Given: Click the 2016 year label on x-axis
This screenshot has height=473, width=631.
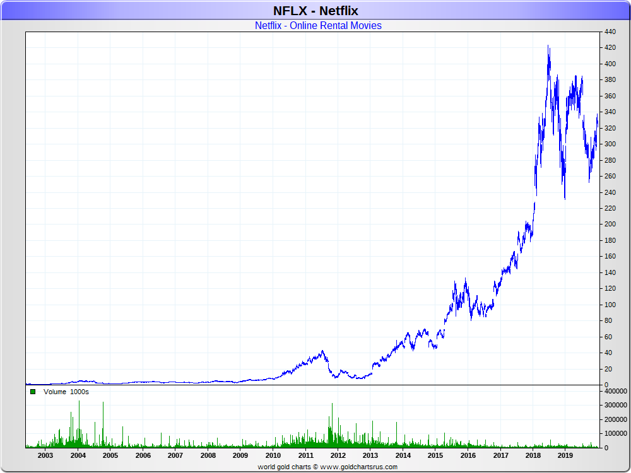Looking at the screenshot, I should click(x=468, y=455).
